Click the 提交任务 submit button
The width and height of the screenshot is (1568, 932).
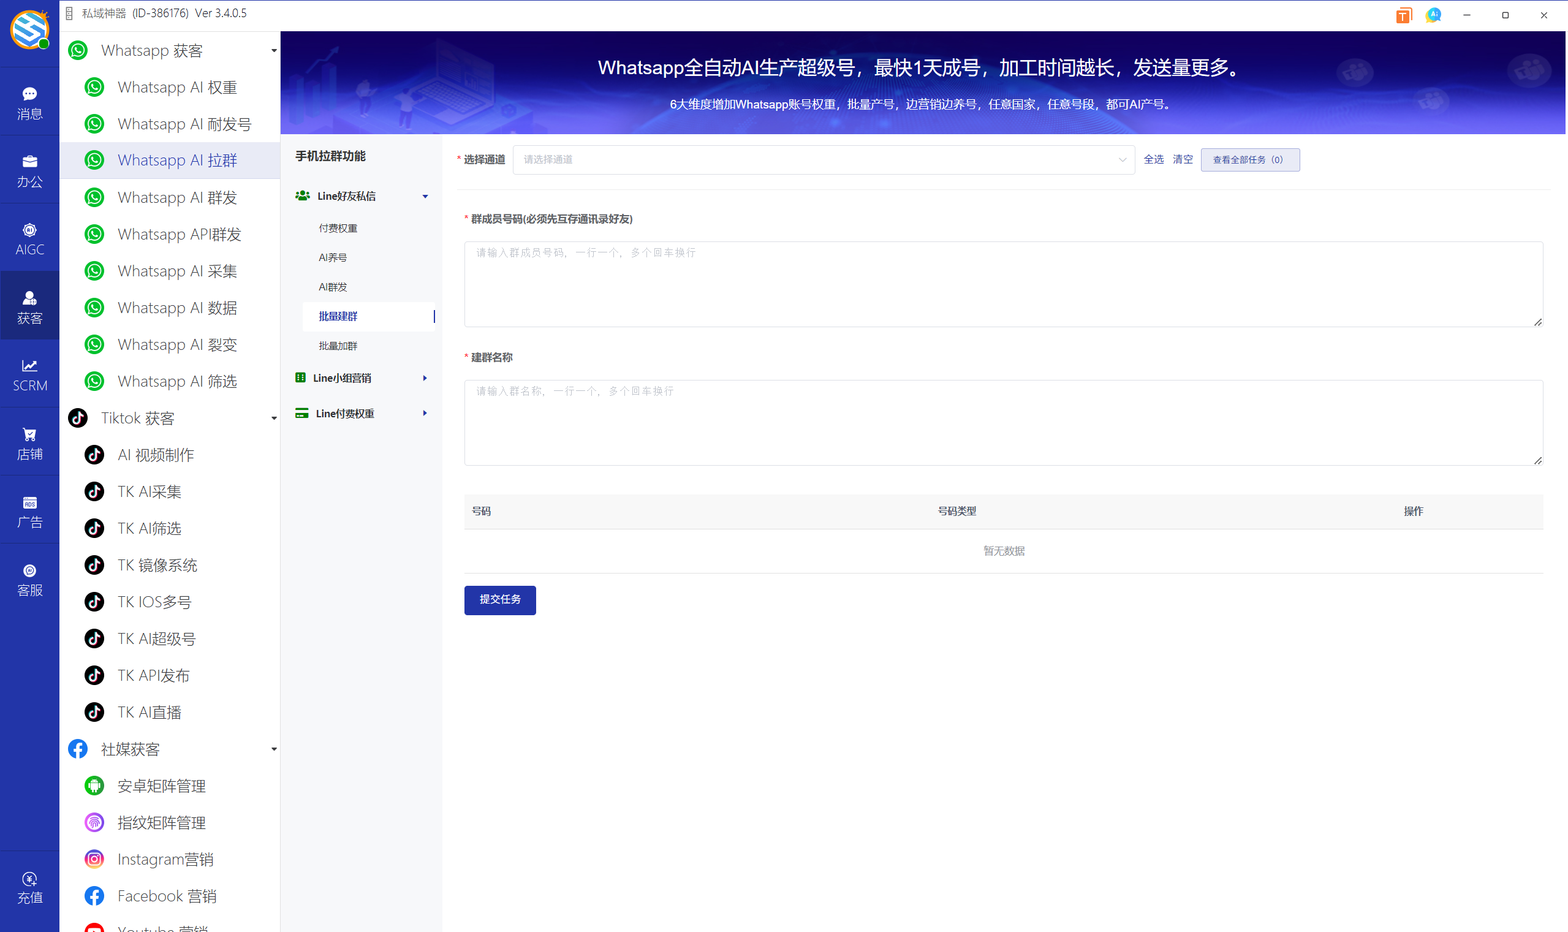coord(500,600)
